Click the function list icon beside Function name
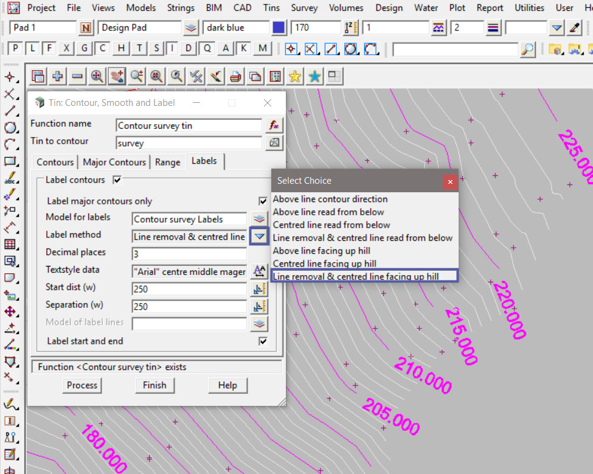593x474 pixels. (x=274, y=125)
